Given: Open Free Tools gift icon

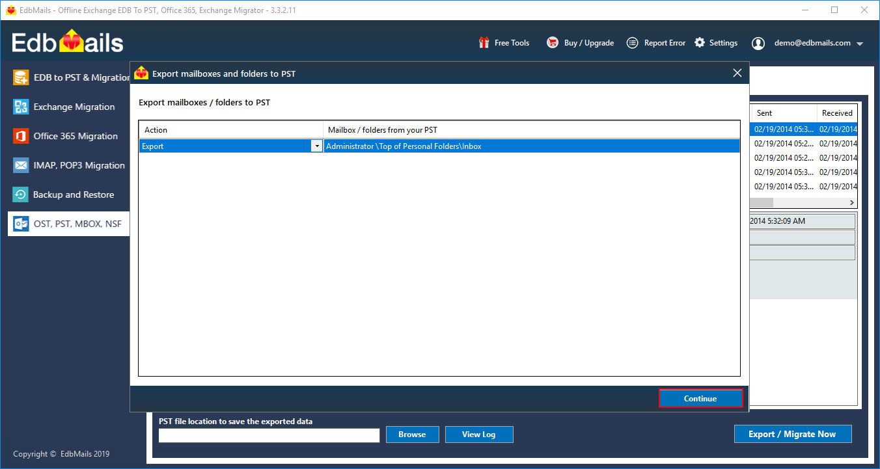Looking at the screenshot, I should click(x=484, y=43).
